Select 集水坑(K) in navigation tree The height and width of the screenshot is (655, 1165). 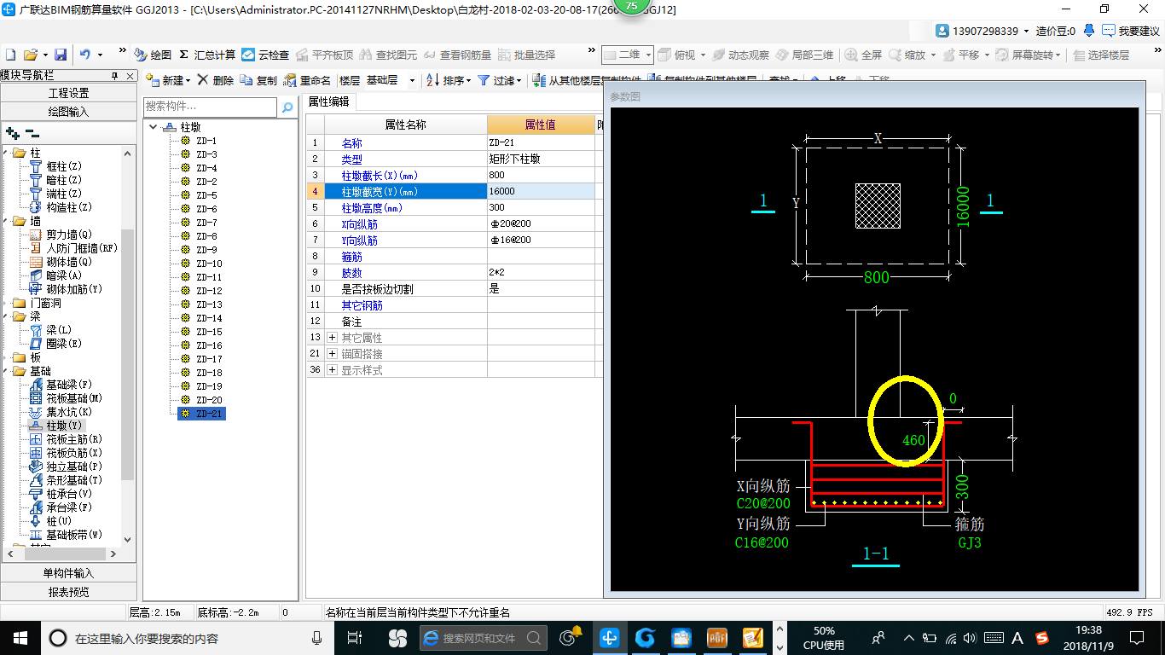point(69,412)
